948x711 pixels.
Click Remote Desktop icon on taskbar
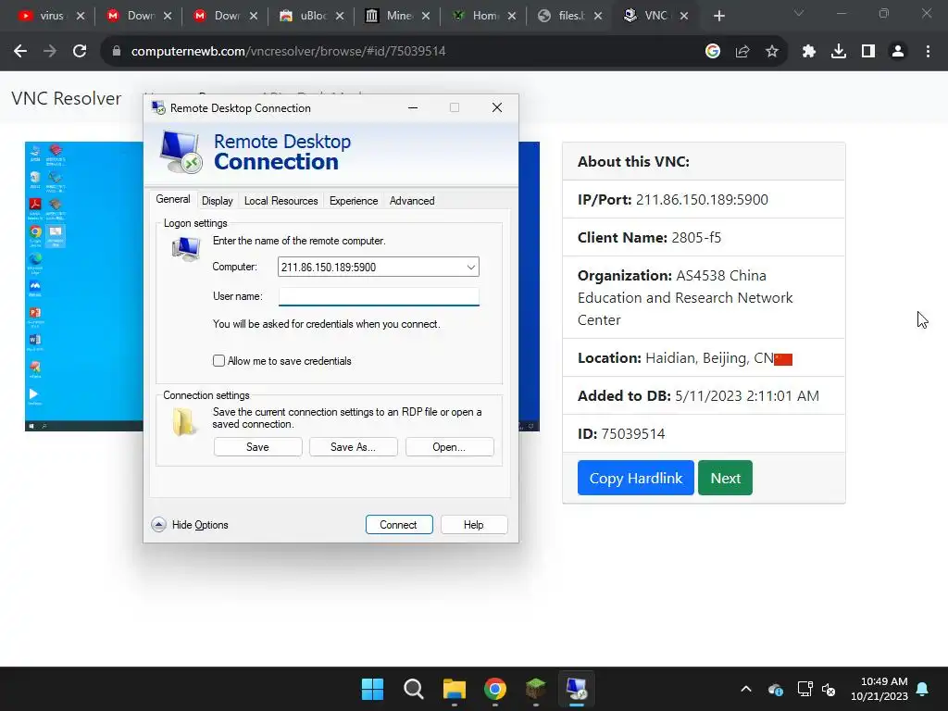[576, 689]
